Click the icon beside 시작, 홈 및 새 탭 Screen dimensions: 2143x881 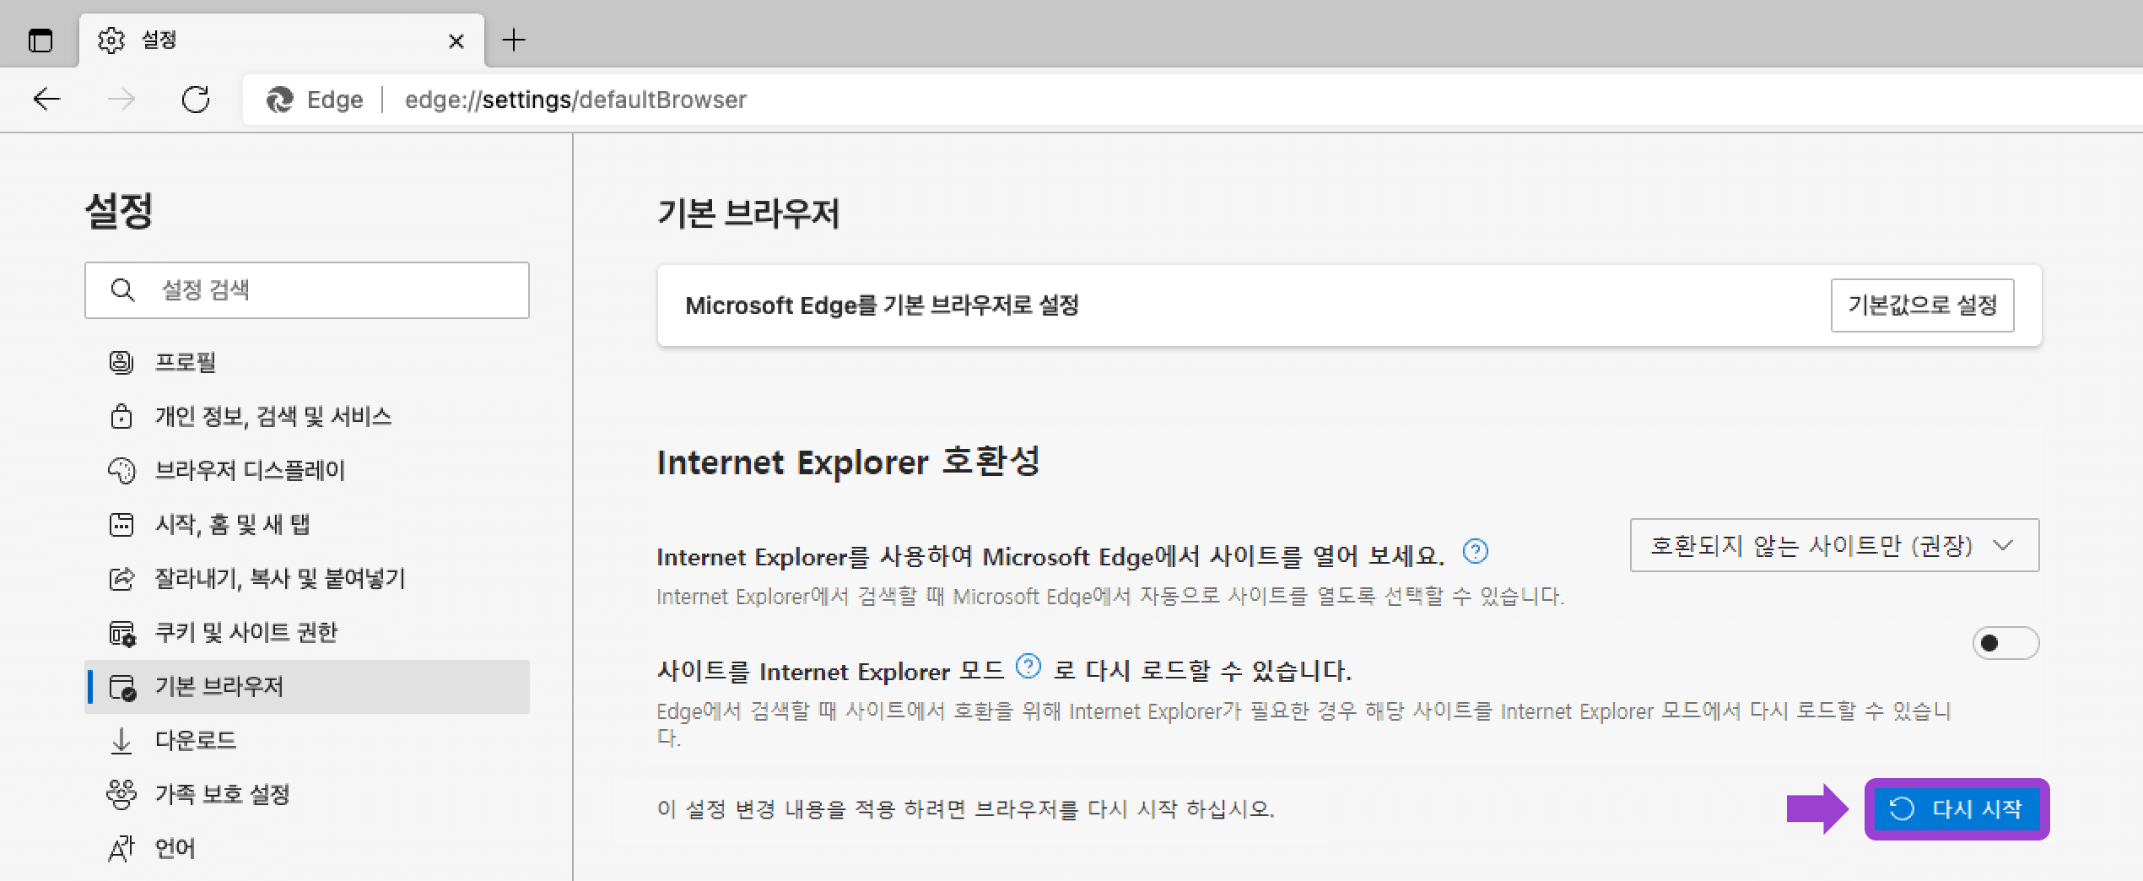pos(121,524)
